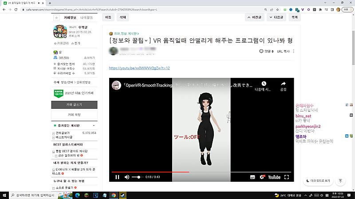355x199 pixels.
Task: Pause the YouTube video
Action: [117, 177]
